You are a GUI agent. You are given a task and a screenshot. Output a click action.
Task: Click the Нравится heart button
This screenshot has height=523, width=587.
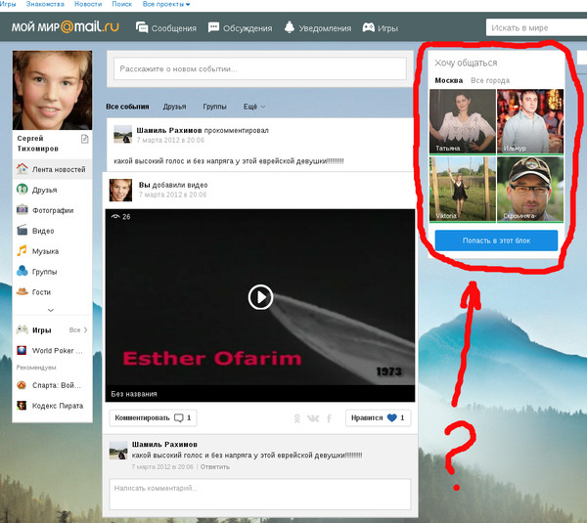point(378,417)
